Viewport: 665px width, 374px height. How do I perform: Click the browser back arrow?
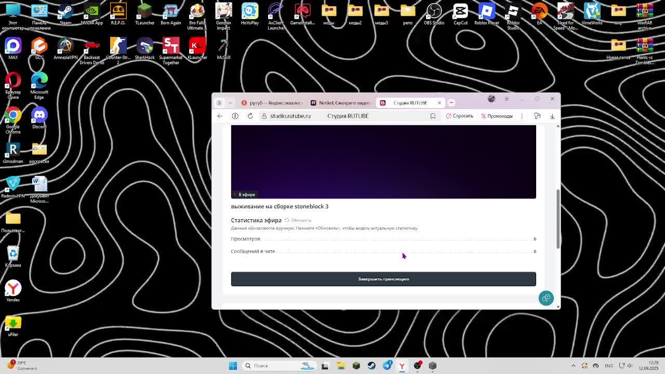(x=220, y=116)
